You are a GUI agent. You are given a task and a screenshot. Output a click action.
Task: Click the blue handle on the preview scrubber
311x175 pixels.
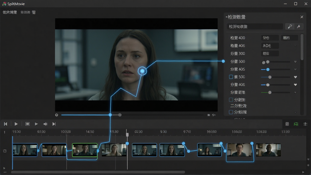pos(110,115)
